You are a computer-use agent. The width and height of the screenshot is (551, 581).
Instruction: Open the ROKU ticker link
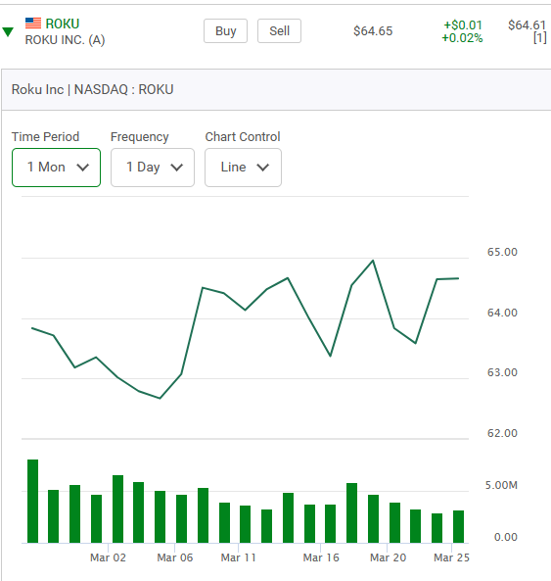click(63, 24)
